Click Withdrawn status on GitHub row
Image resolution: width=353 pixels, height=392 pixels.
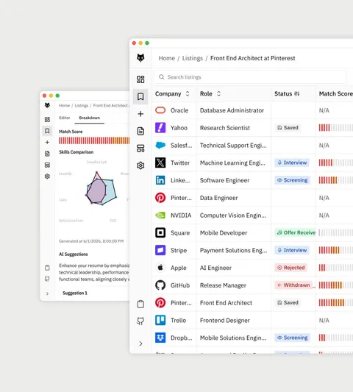click(293, 285)
